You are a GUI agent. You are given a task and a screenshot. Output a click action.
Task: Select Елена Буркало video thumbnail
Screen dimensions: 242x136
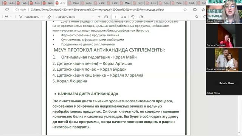click(224, 12)
